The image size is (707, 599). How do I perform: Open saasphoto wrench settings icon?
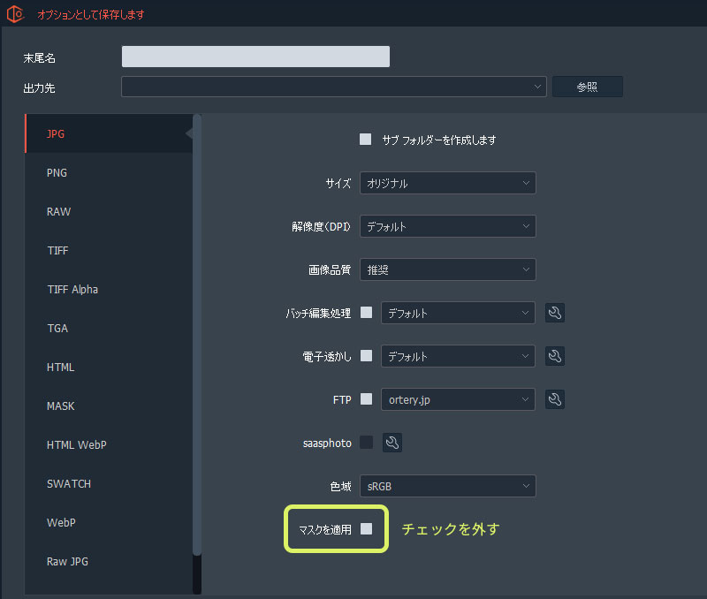(392, 443)
